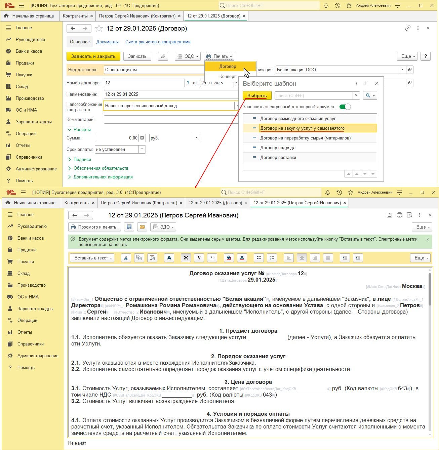Viewport: 439px width, 450px height.
Task: Open Счета расчетов с контрагентами link
Action: coord(158,42)
